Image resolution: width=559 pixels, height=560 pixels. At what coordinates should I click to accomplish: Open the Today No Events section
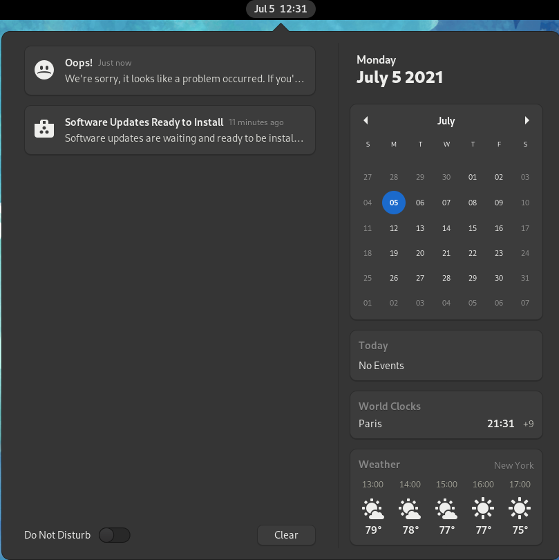[x=446, y=355]
